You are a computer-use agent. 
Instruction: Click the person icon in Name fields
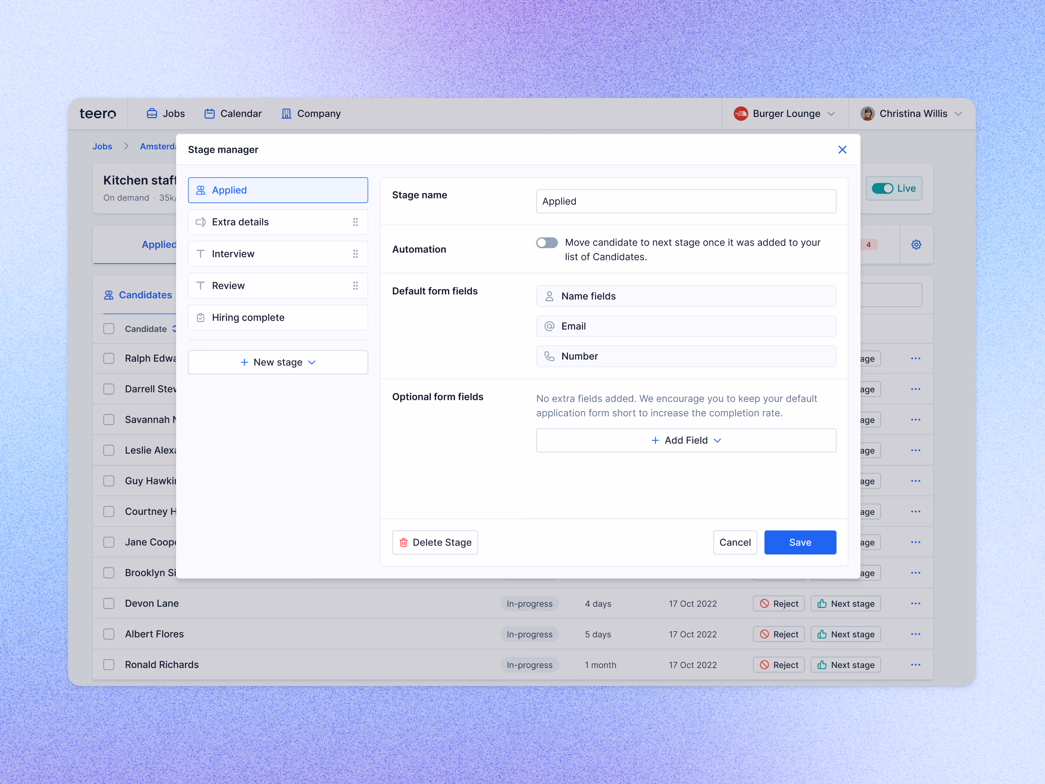pyautogui.click(x=549, y=296)
